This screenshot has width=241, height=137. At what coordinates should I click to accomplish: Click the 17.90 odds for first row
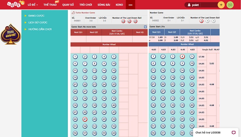201,57
